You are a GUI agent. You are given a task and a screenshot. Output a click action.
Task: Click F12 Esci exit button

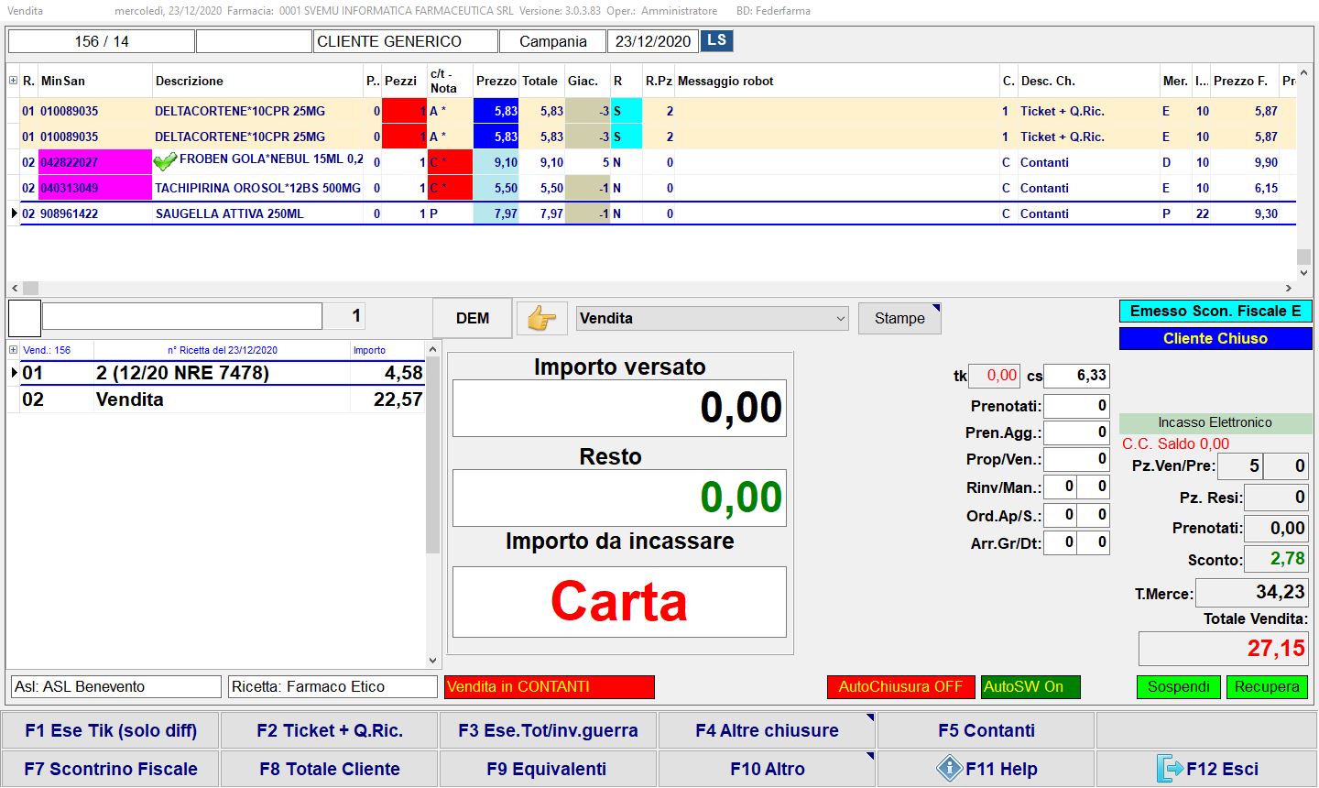coord(1206,769)
